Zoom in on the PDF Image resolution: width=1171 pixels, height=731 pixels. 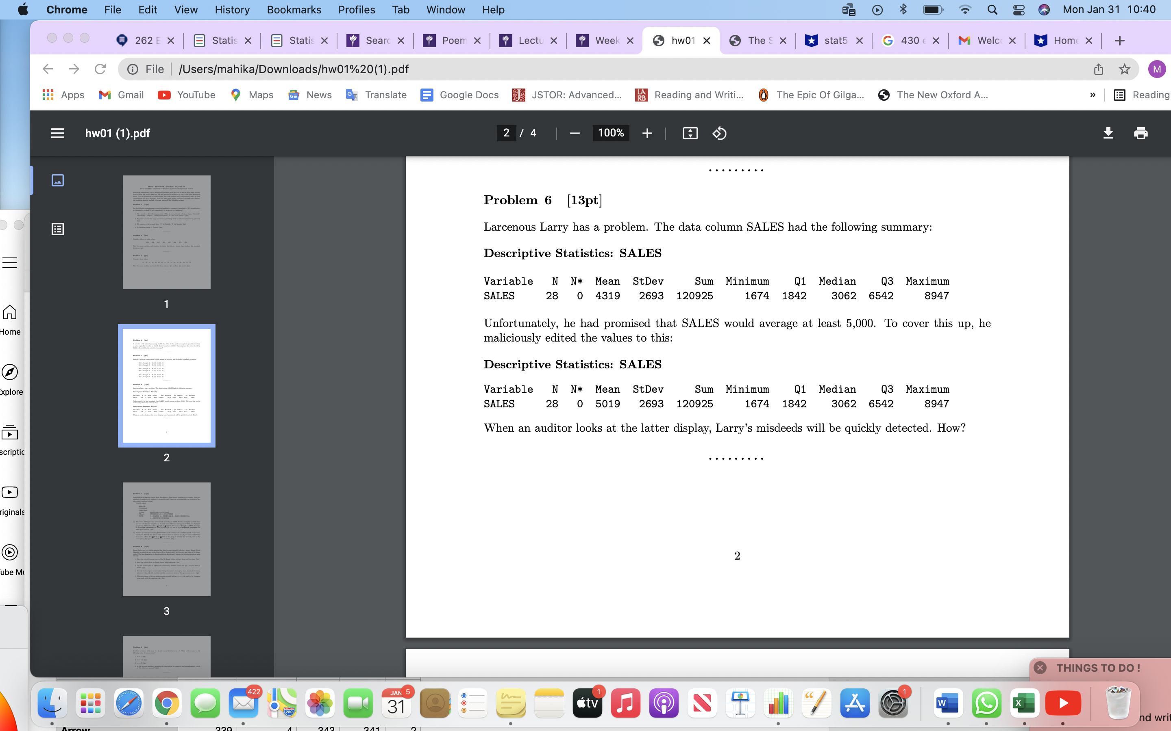(647, 133)
